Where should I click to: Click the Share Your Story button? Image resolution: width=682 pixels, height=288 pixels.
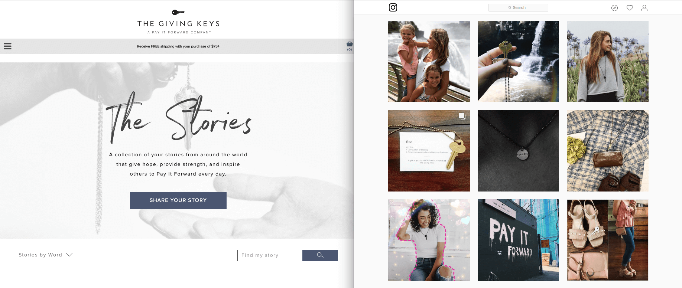point(178,200)
